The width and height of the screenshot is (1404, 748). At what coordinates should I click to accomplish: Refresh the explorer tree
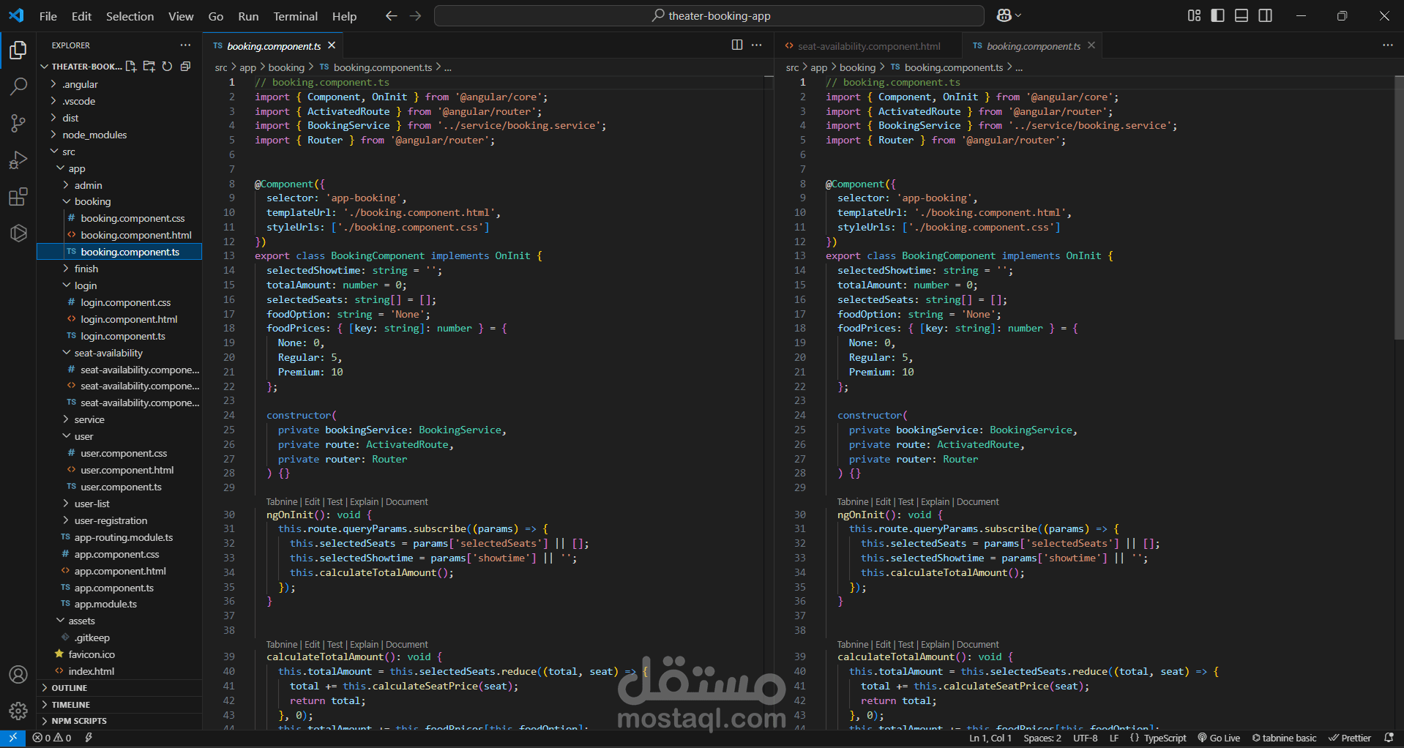coord(167,67)
